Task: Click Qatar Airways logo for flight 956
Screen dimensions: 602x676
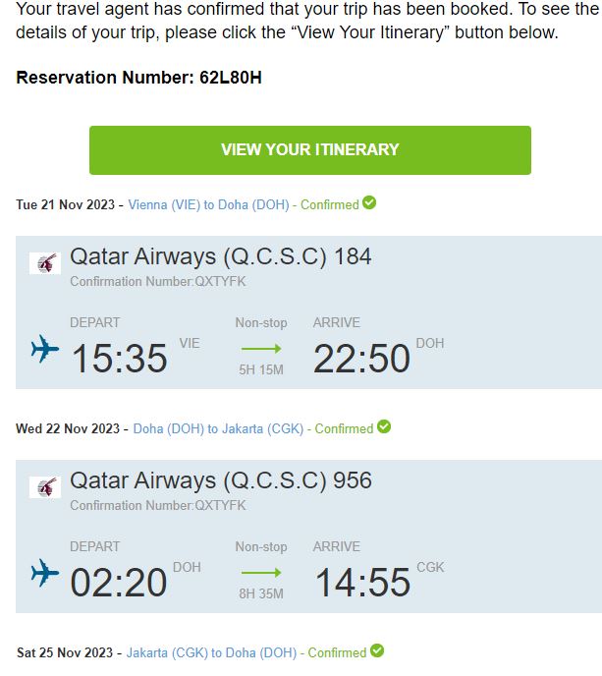Action: [x=45, y=486]
